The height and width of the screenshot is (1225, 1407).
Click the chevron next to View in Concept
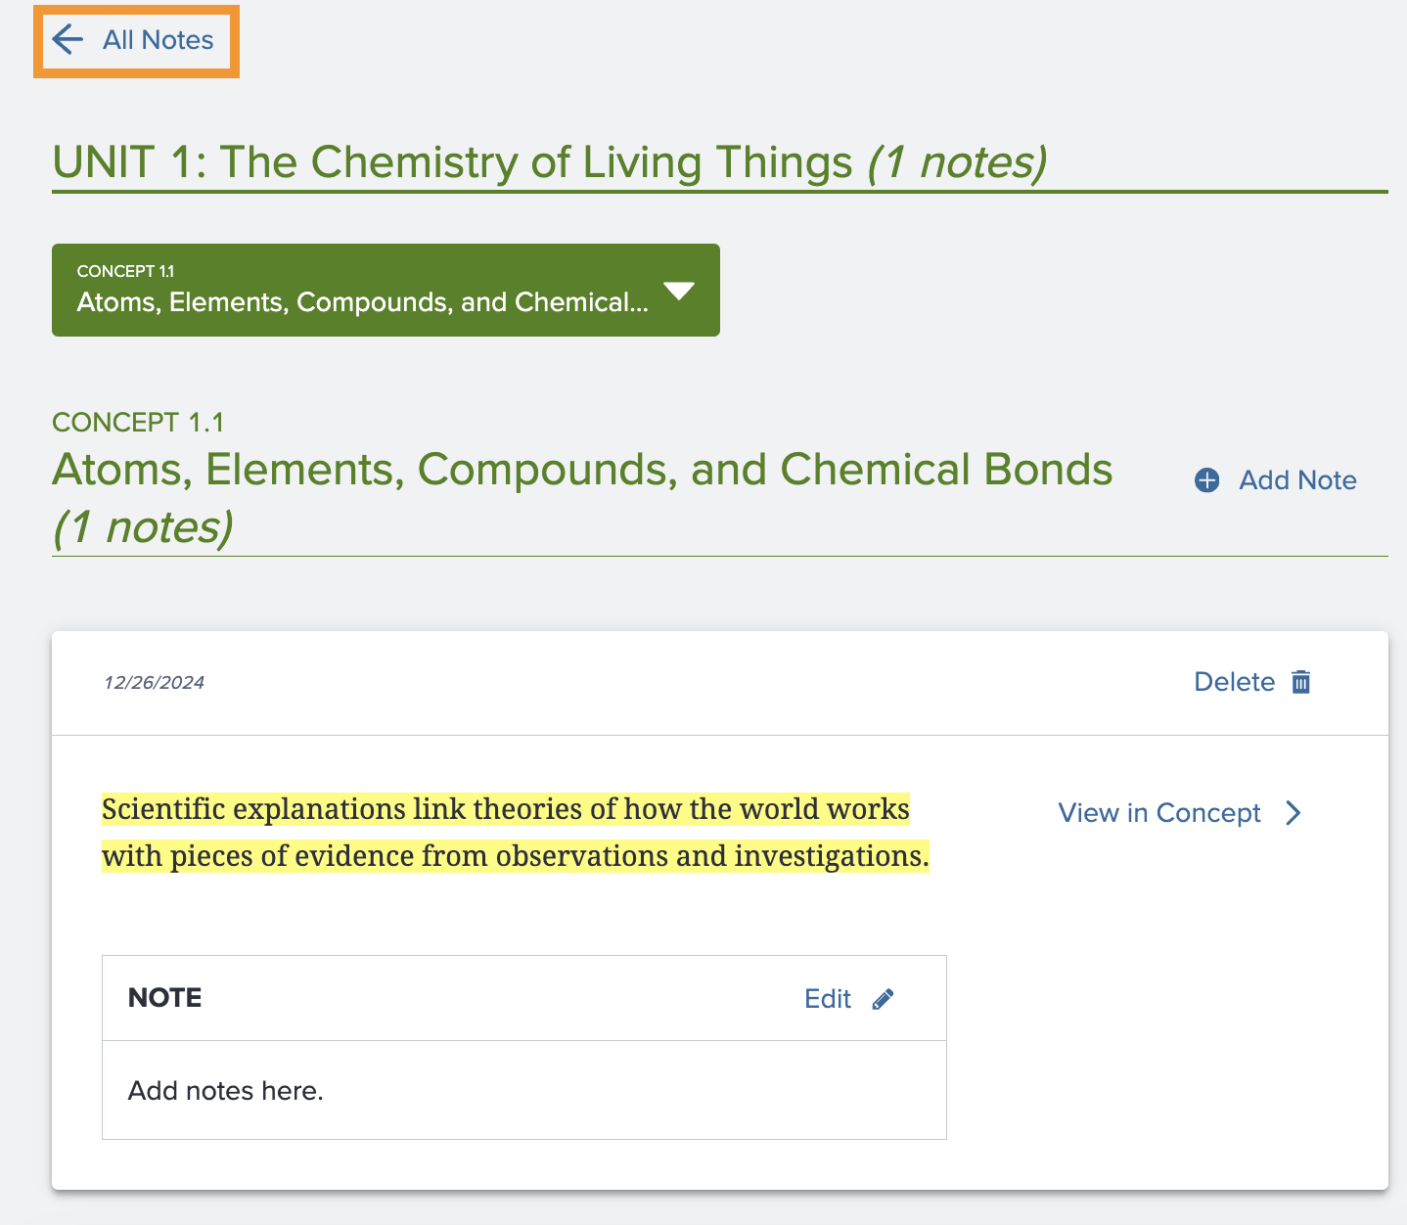[x=1294, y=813]
